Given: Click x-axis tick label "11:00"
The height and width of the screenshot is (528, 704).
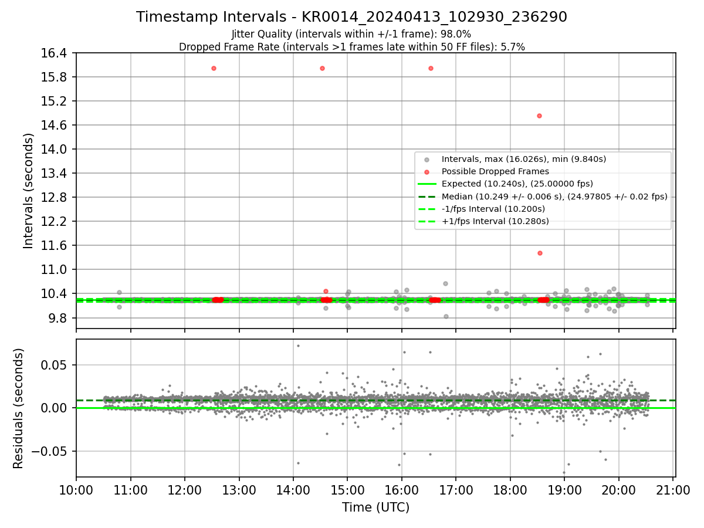Looking at the screenshot, I should (x=130, y=490).
